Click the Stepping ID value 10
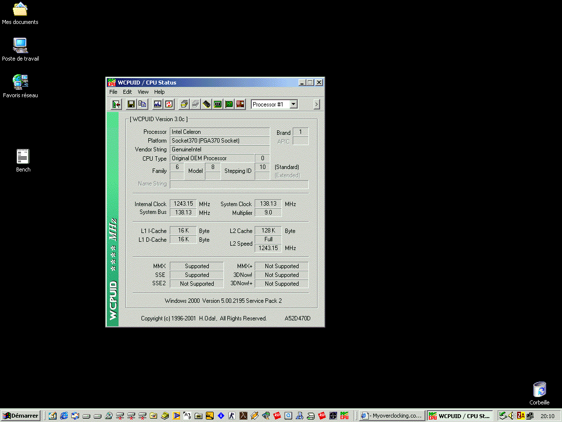Image resolution: width=562 pixels, height=422 pixels. click(x=262, y=167)
